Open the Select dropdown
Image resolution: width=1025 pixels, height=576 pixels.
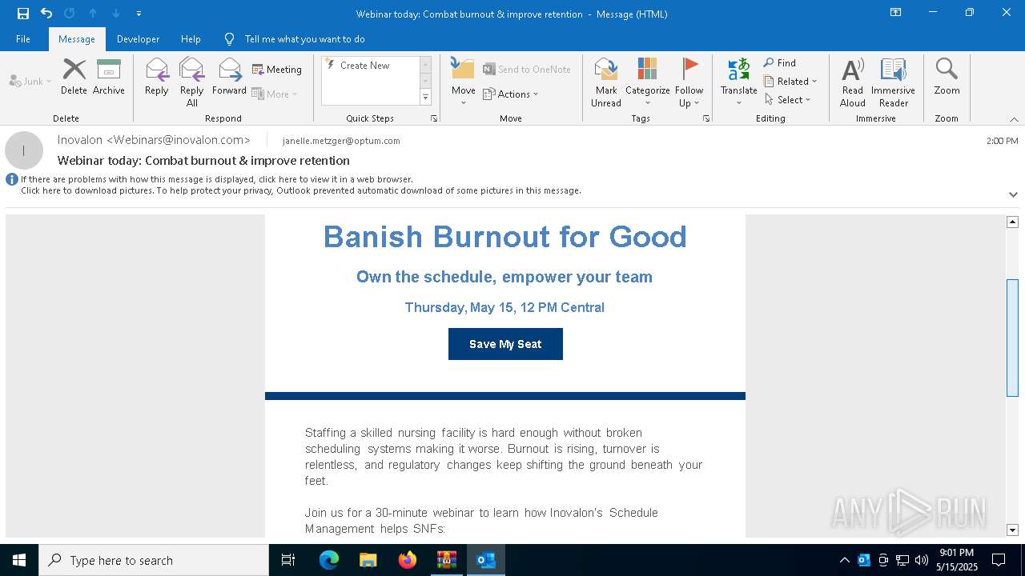coord(788,100)
